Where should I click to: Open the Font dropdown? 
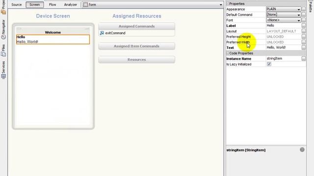pyautogui.click(x=284, y=20)
